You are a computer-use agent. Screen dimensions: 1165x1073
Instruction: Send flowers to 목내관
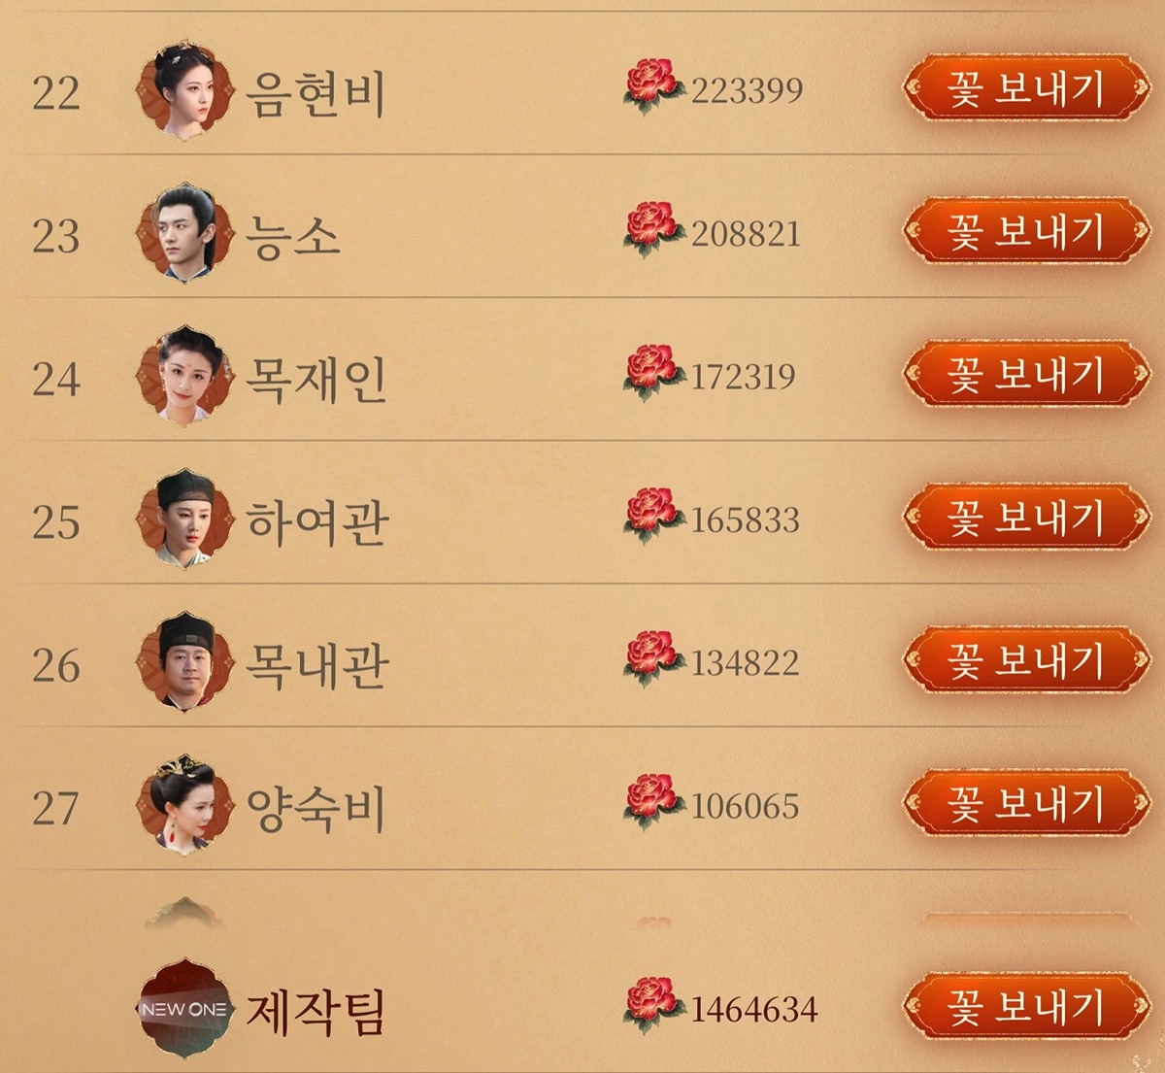(x=1027, y=659)
